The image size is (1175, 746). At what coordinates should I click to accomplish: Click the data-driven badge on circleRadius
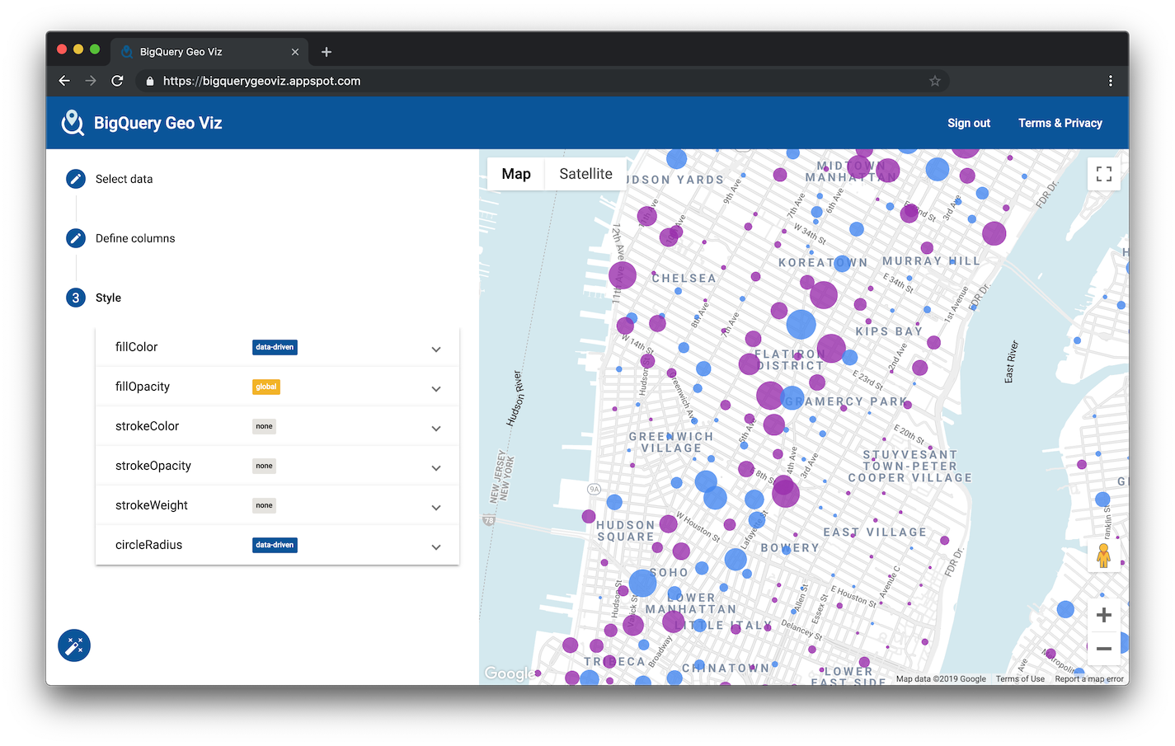pyautogui.click(x=275, y=545)
